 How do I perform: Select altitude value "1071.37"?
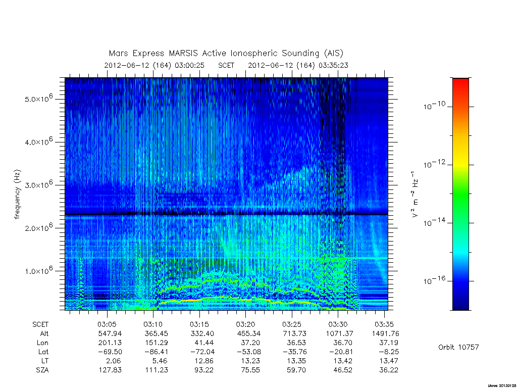coord(339,333)
